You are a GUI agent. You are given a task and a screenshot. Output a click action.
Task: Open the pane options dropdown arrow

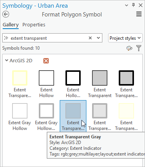pos(126,5)
